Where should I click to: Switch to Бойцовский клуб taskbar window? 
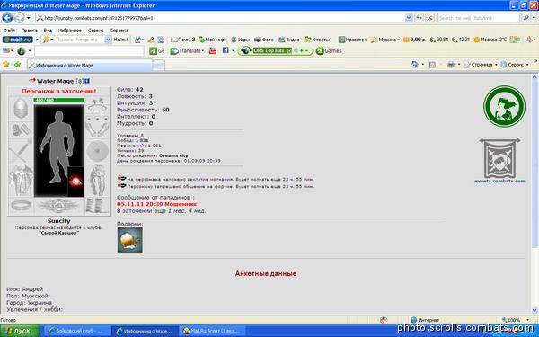[x=78, y=331]
